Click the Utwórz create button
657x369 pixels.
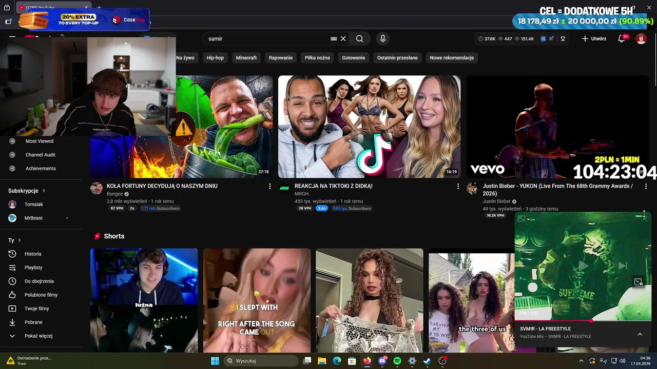point(594,38)
